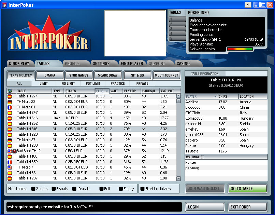
Task: Select the POT LIMIT filter tab
Action: [x=93, y=83]
